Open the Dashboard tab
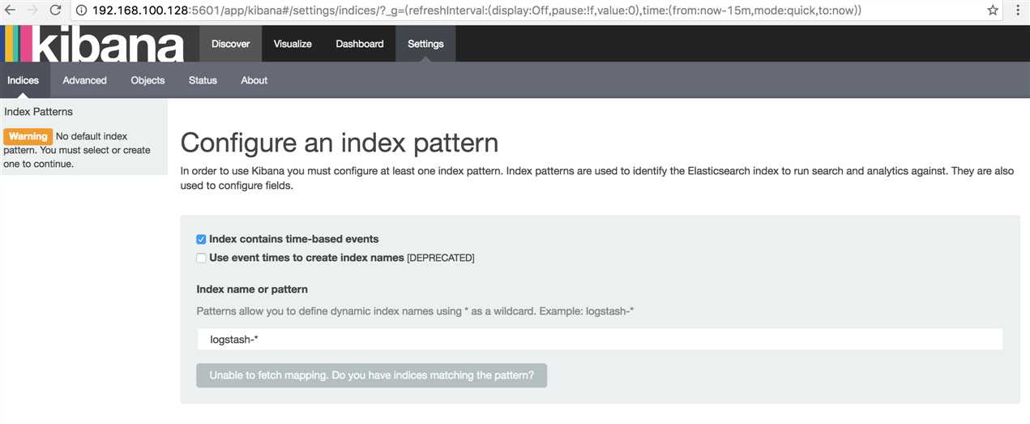Image resolution: width=1030 pixels, height=424 pixels. 360,44
